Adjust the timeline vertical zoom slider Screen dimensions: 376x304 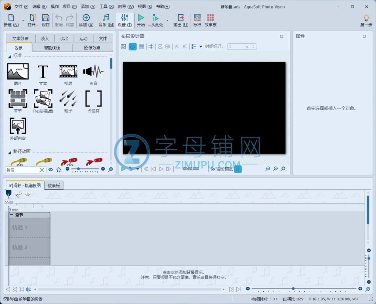[x=369, y=266]
